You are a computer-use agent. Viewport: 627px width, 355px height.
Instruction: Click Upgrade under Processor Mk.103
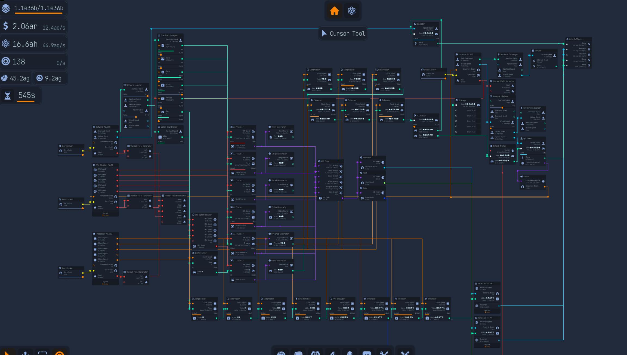click(x=106, y=283)
